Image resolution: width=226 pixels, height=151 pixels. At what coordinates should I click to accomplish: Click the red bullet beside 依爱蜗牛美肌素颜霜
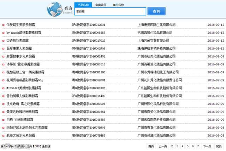point(3,25)
